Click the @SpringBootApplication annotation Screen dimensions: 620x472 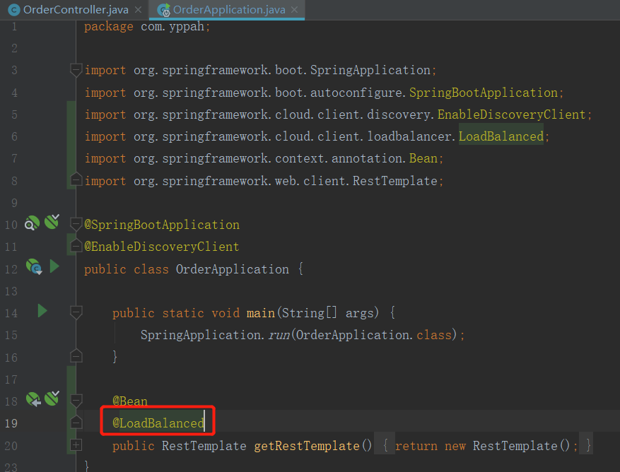click(x=162, y=225)
